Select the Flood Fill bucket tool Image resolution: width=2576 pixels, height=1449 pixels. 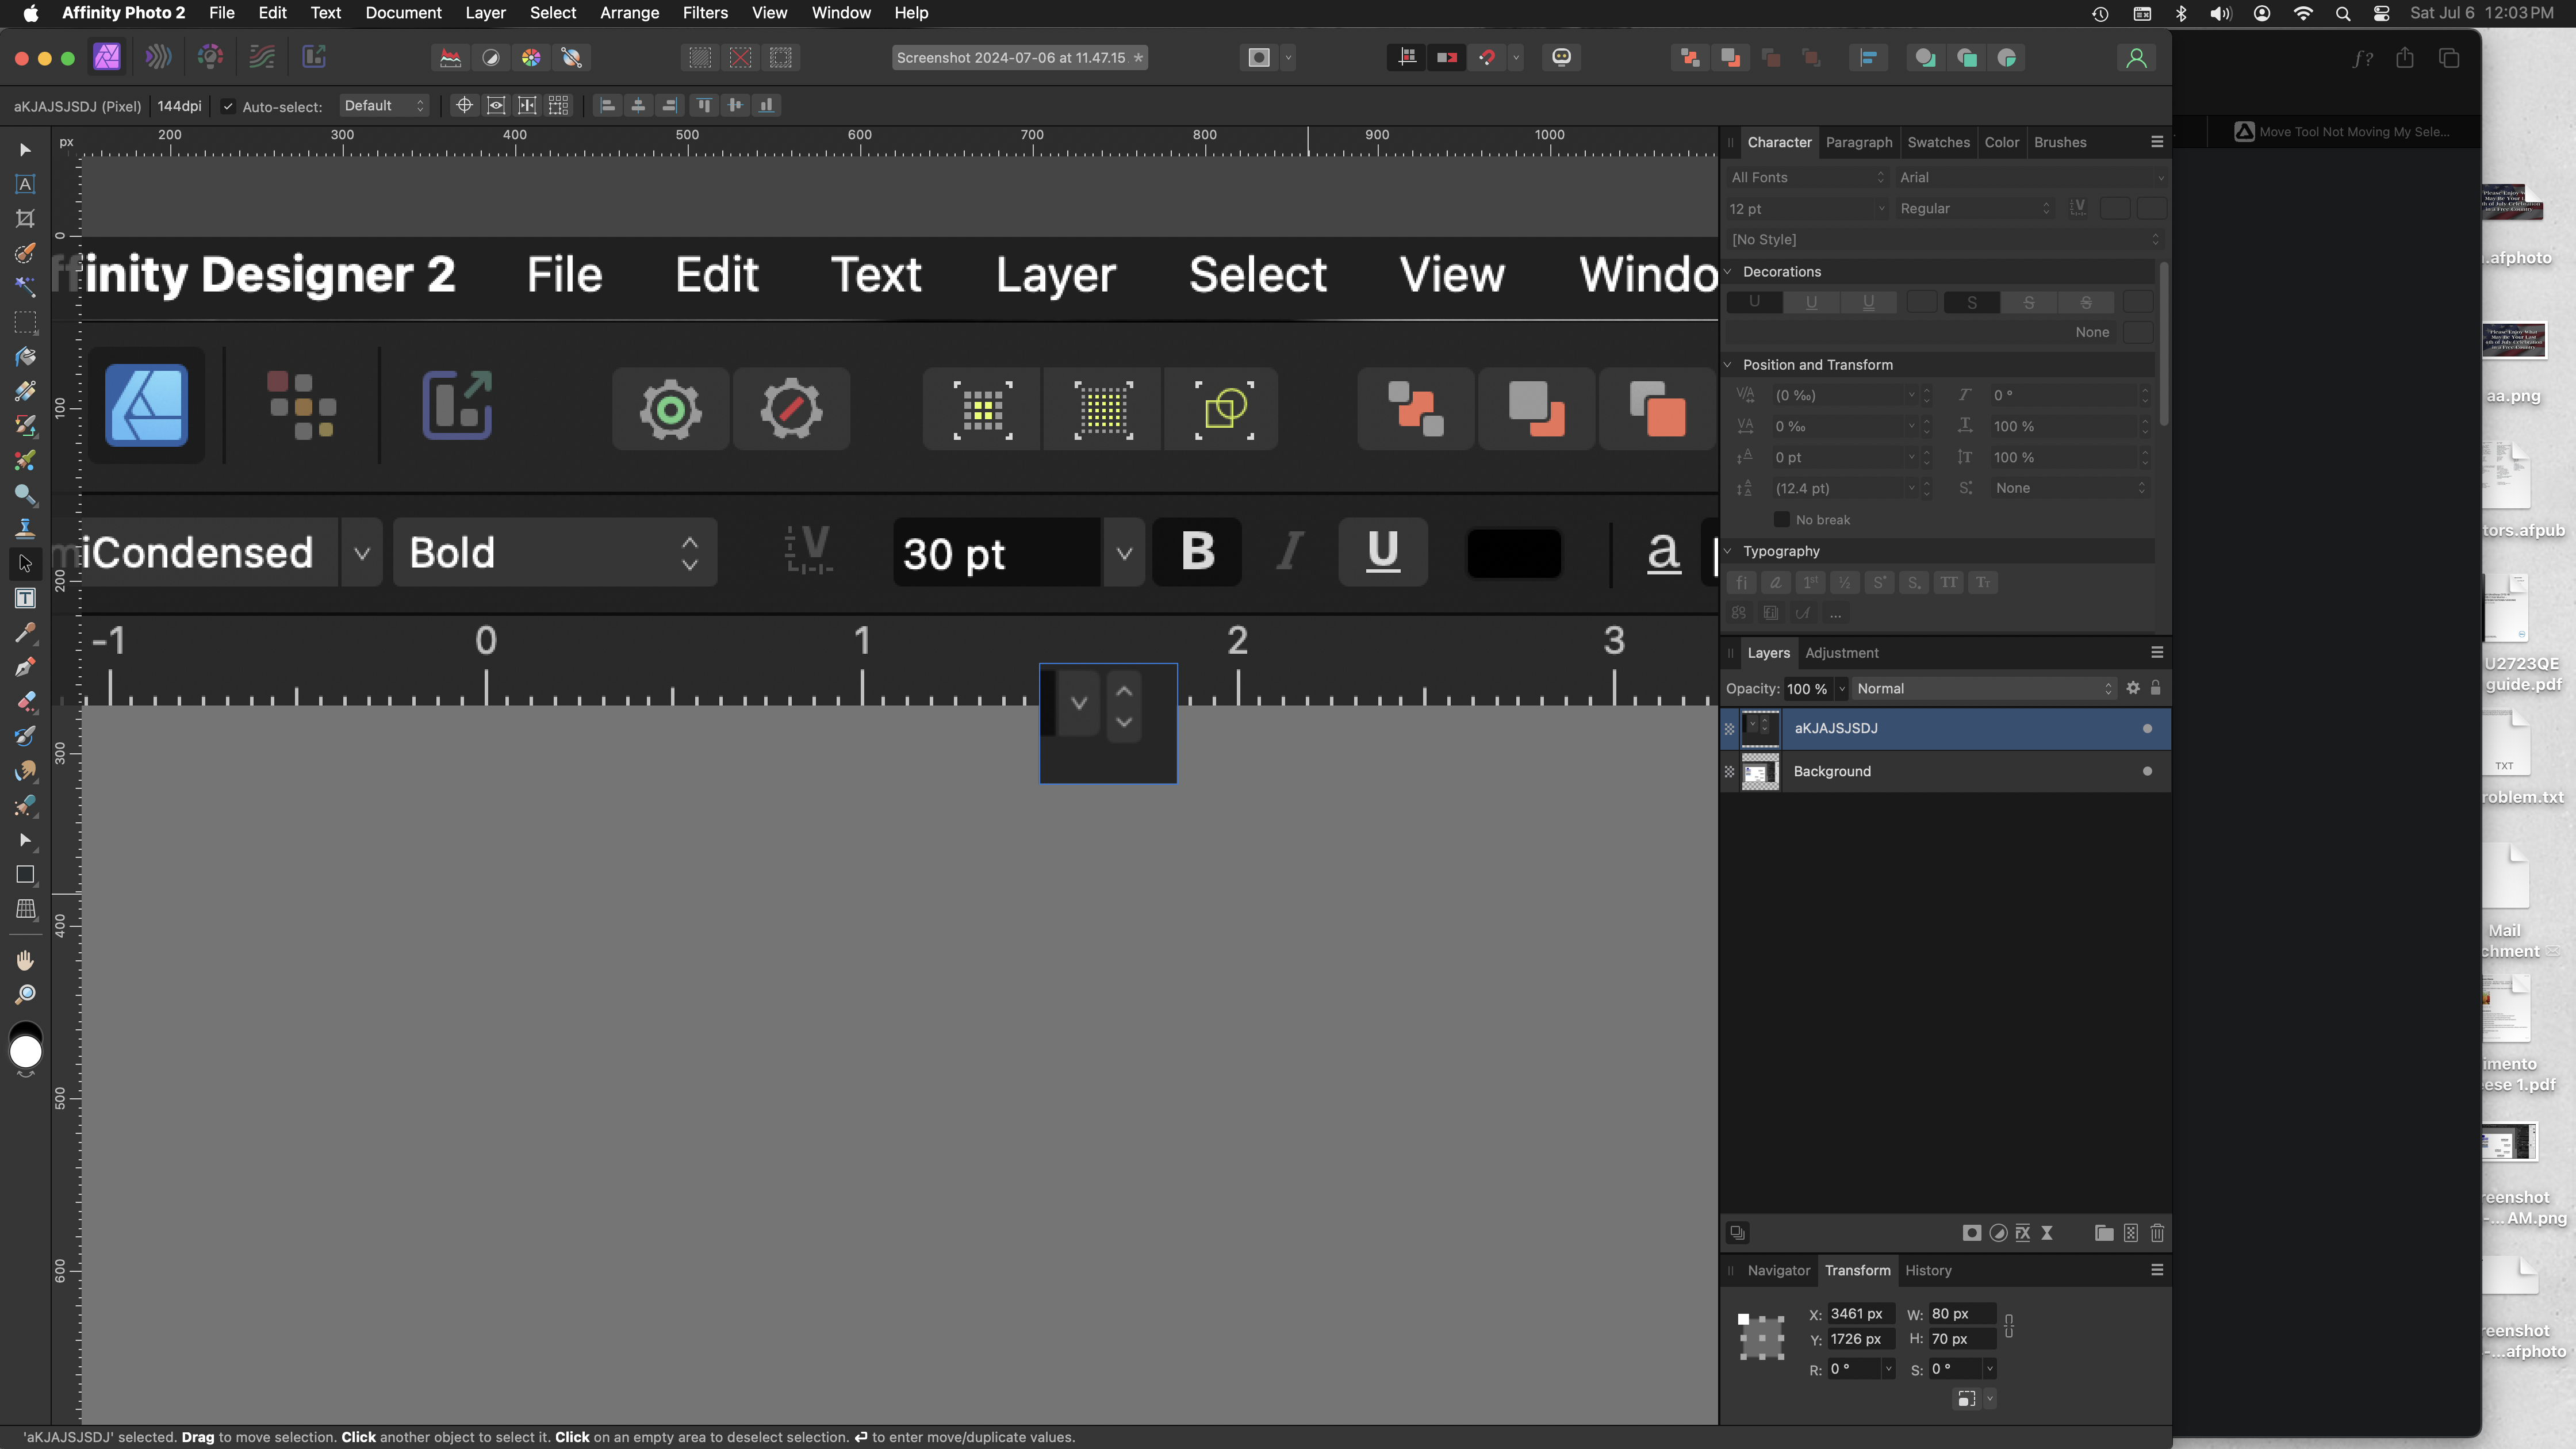tap(25, 357)
